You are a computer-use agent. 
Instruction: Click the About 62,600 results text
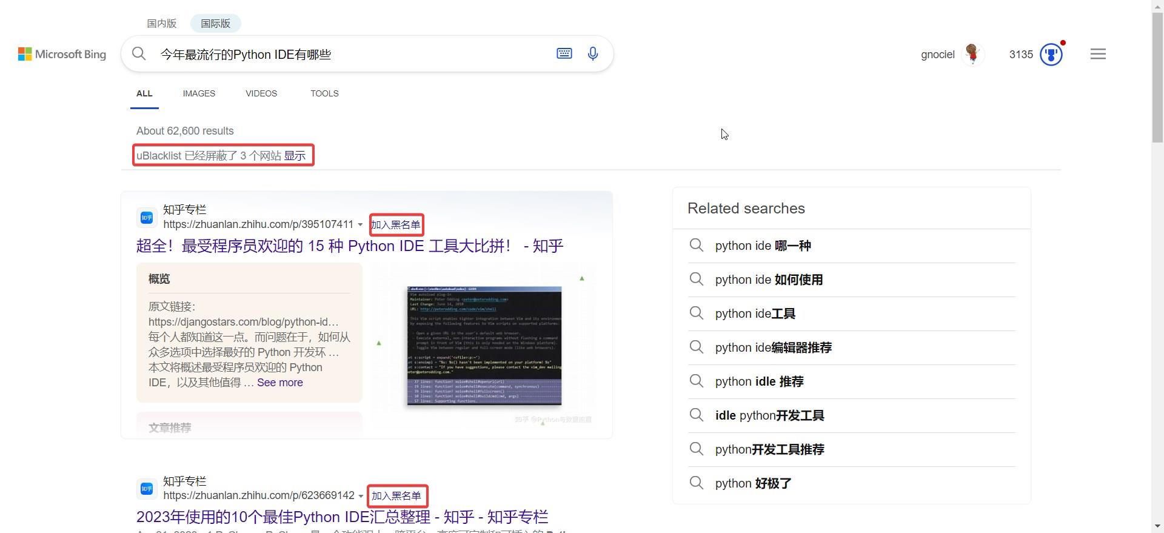[185, 131]
